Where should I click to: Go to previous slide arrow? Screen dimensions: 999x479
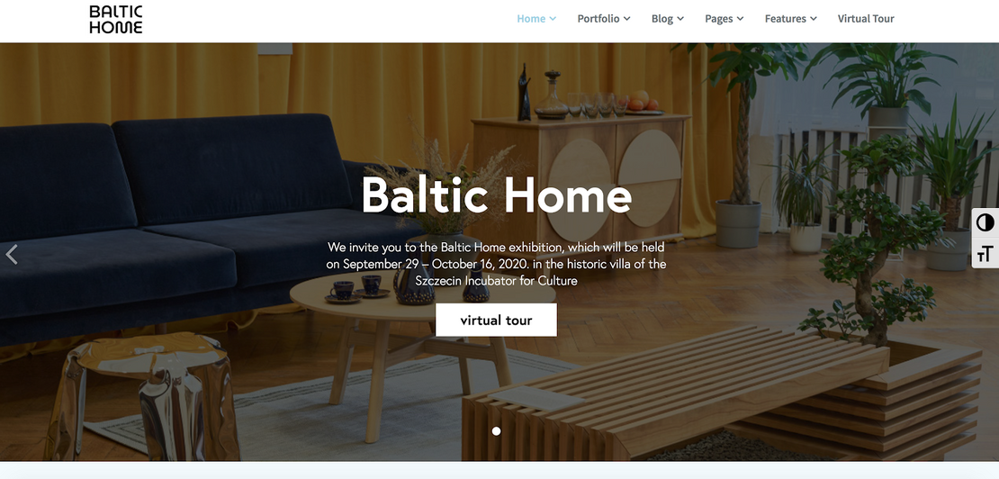[12, 254]
